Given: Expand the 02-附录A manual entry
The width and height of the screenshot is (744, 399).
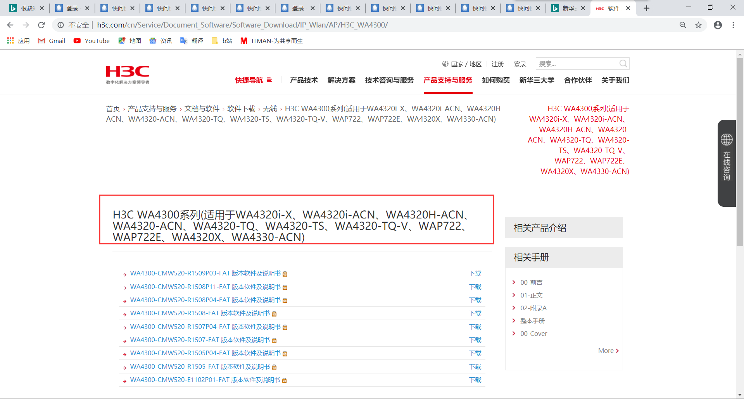Looking at the screenshot, I should 533,308.
